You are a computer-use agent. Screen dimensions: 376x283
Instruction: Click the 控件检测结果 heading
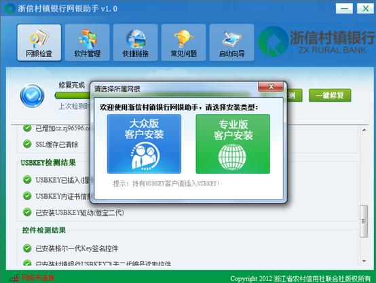tap(44, 230)
